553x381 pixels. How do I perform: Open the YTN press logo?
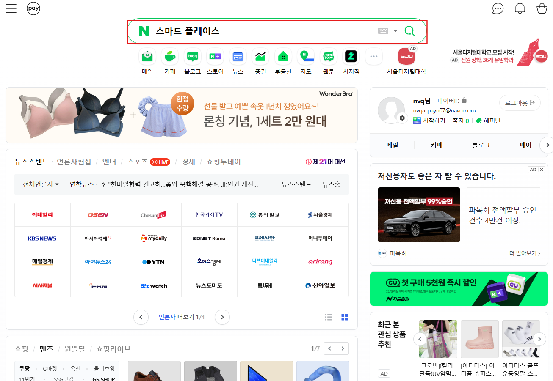click(x=153, y=262)
